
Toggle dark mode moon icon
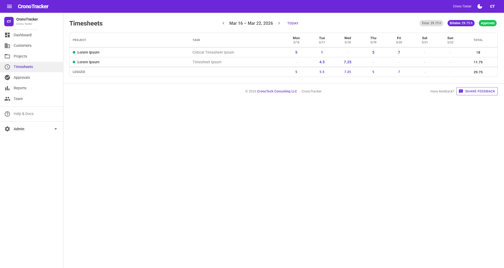pyautogui.click(x=480, y=6)
